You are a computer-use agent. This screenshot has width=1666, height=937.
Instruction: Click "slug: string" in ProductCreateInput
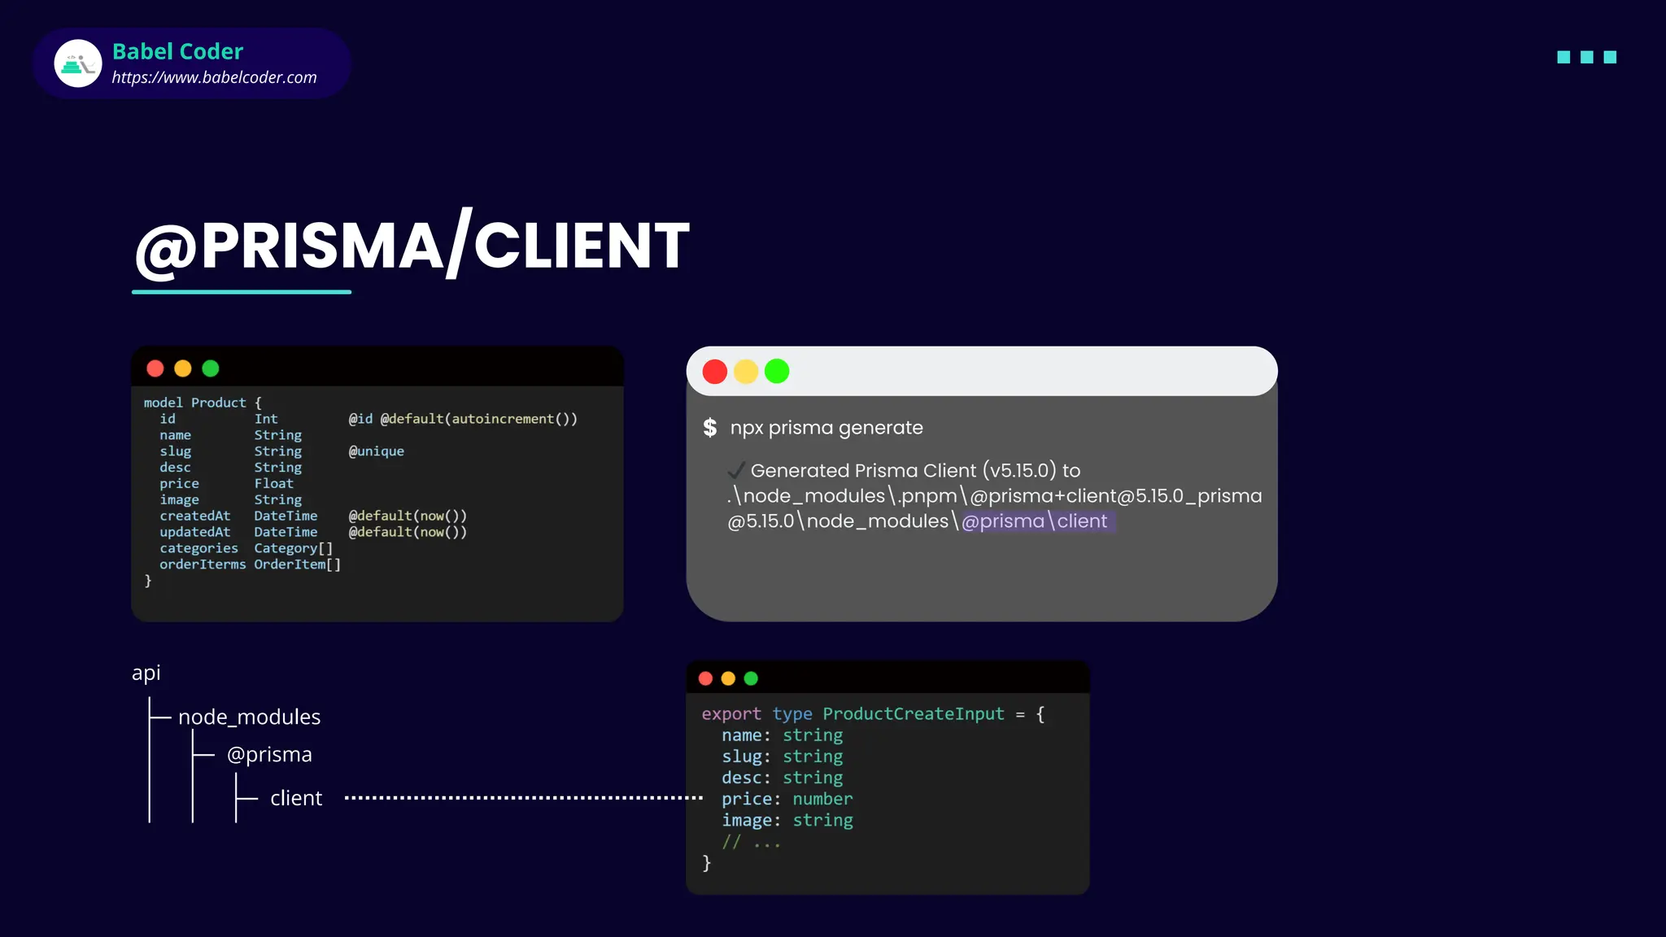[x=783, y=756]
